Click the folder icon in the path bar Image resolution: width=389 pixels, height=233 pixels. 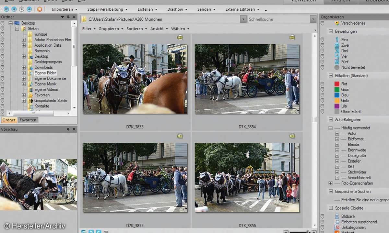coord(84,19)
